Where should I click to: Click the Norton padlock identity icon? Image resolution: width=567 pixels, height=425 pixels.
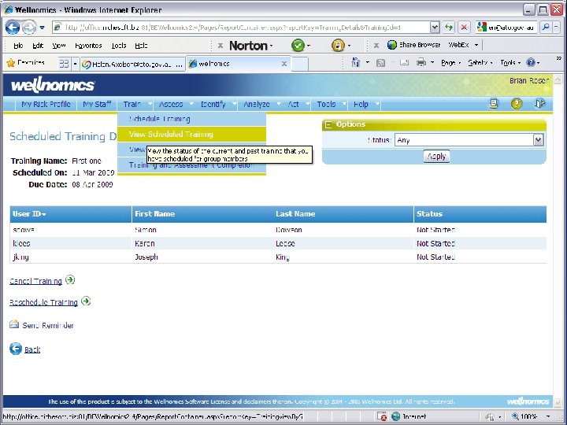(338, 46)
